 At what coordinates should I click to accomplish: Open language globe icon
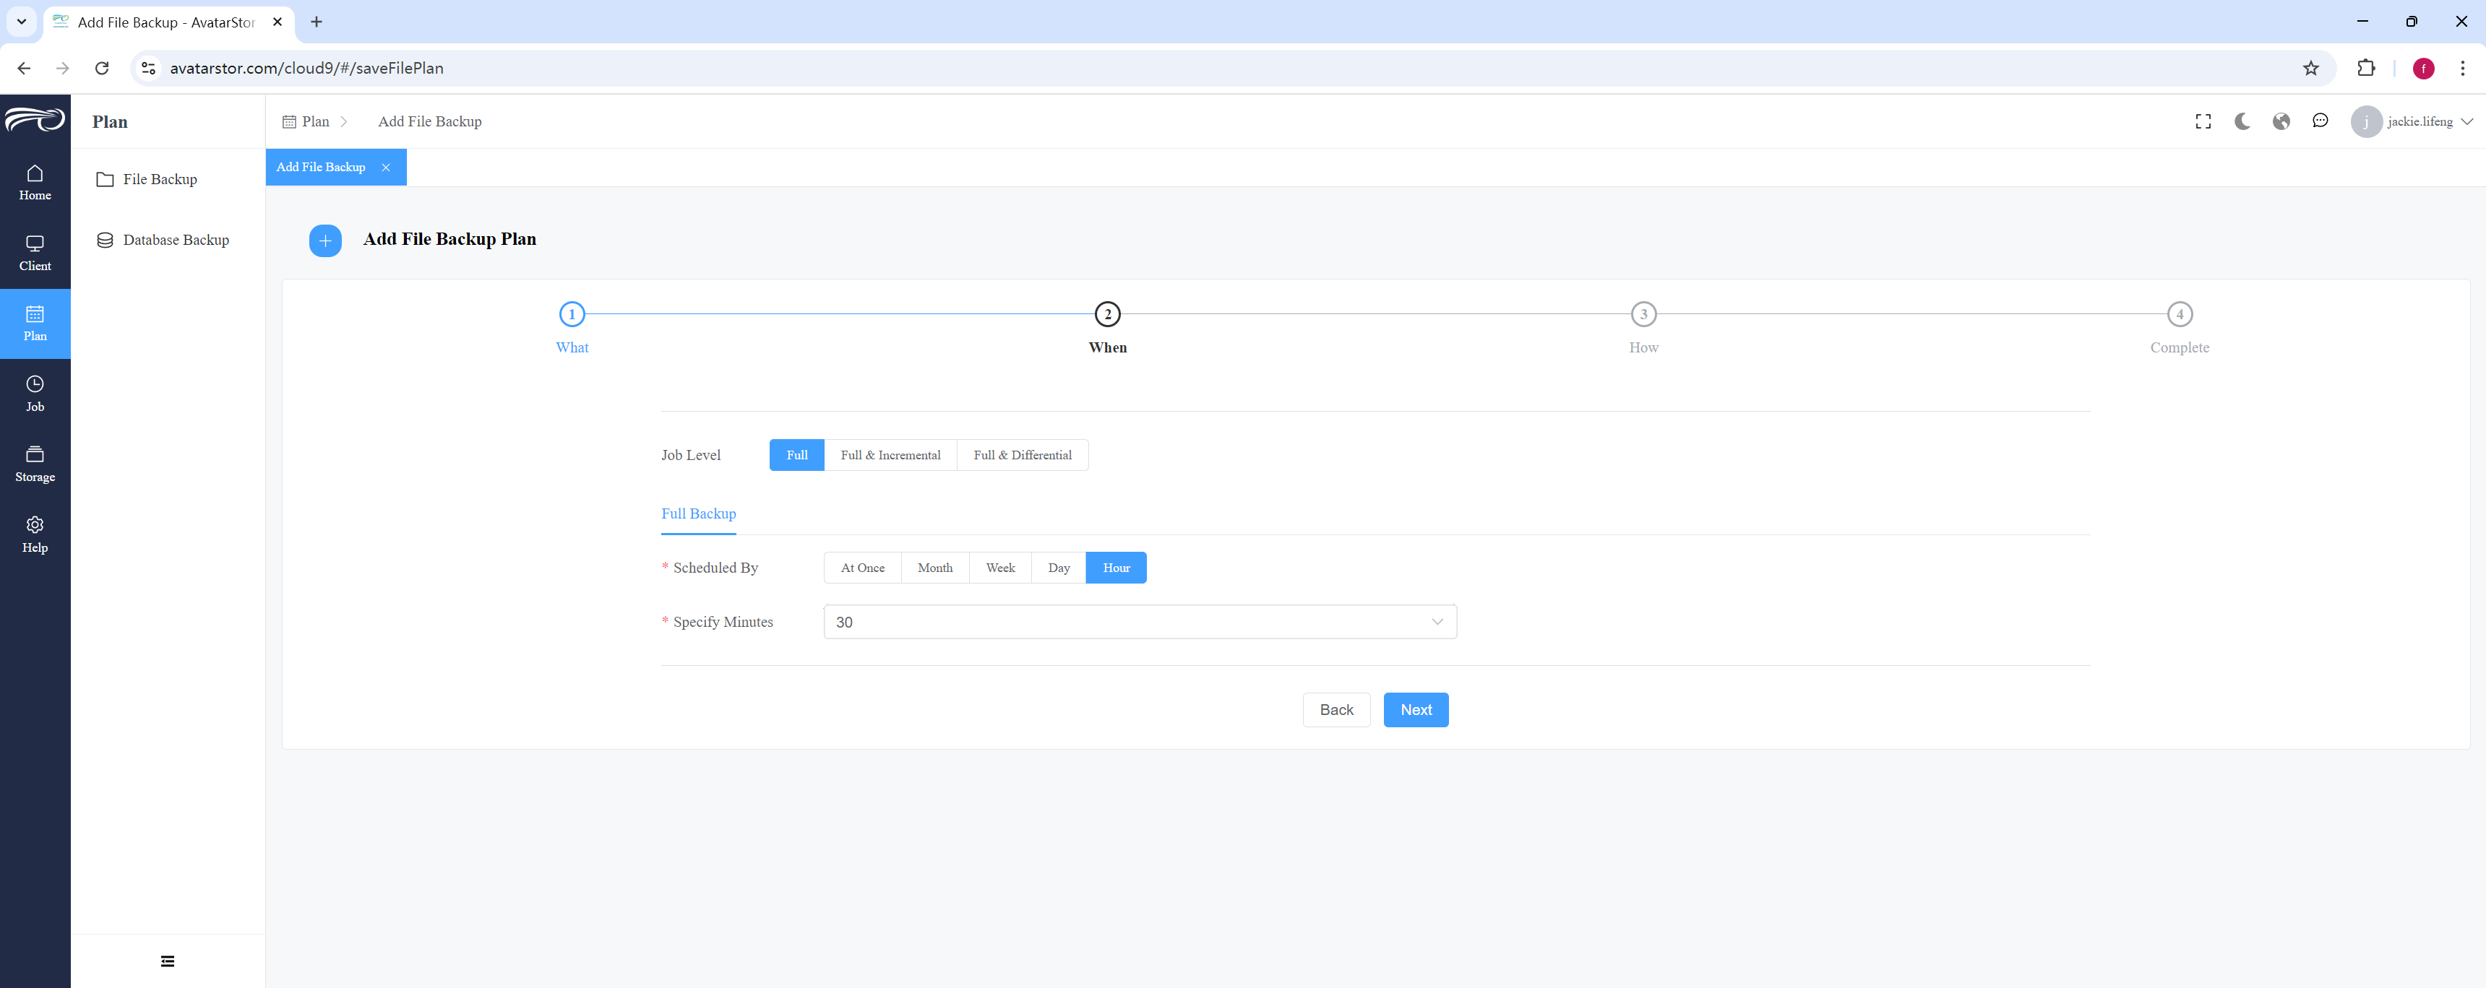[2281, 121]
